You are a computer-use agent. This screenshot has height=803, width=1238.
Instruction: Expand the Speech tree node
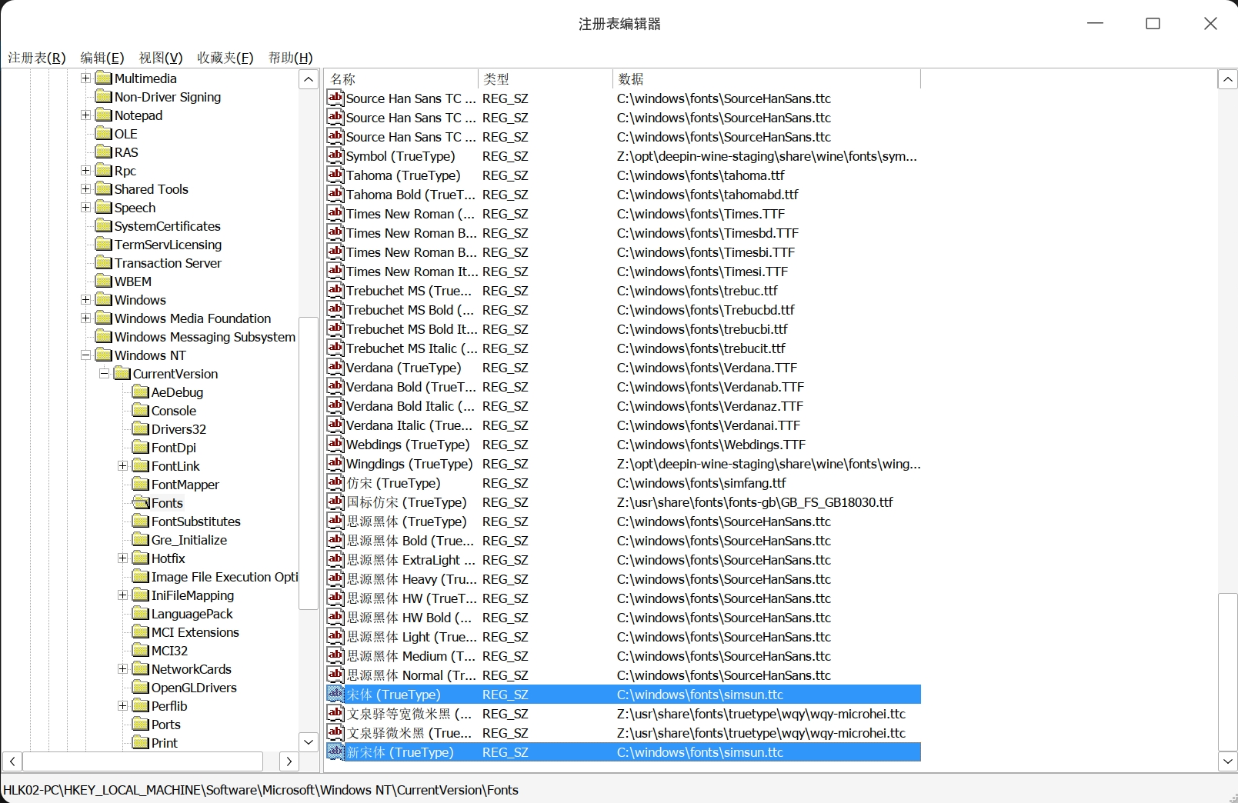tap(85, 207)
